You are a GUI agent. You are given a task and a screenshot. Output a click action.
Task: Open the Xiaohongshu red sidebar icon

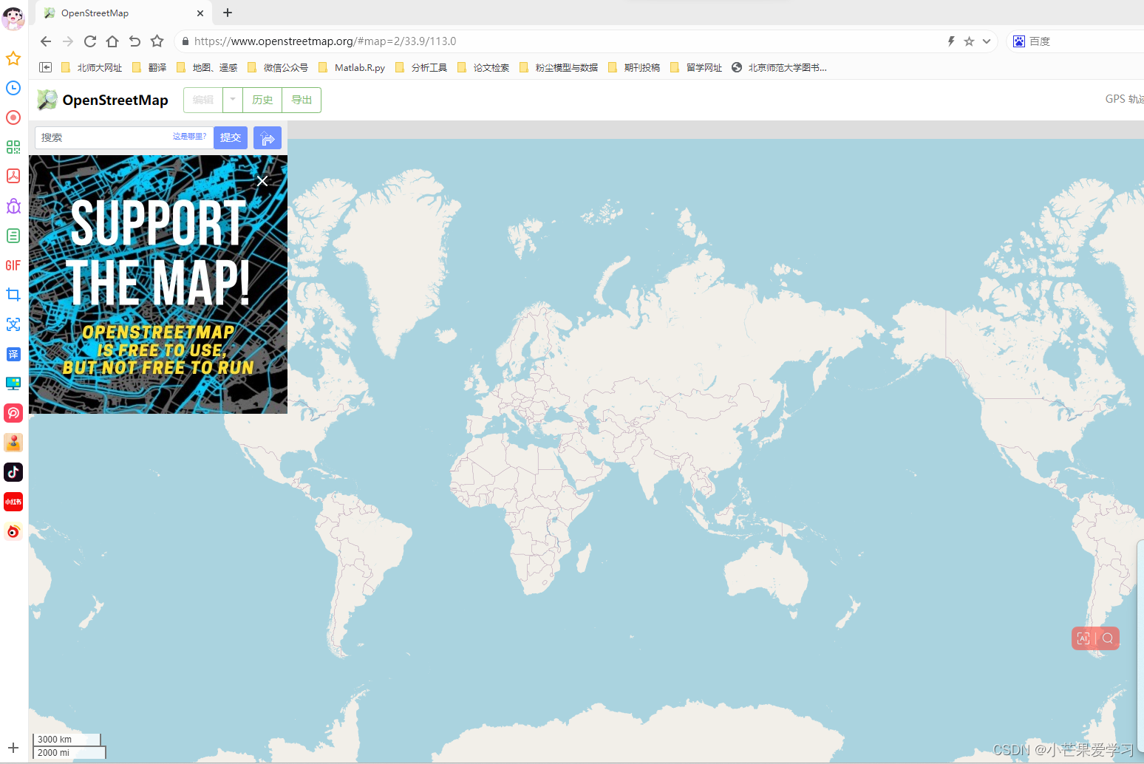point(13,502)
